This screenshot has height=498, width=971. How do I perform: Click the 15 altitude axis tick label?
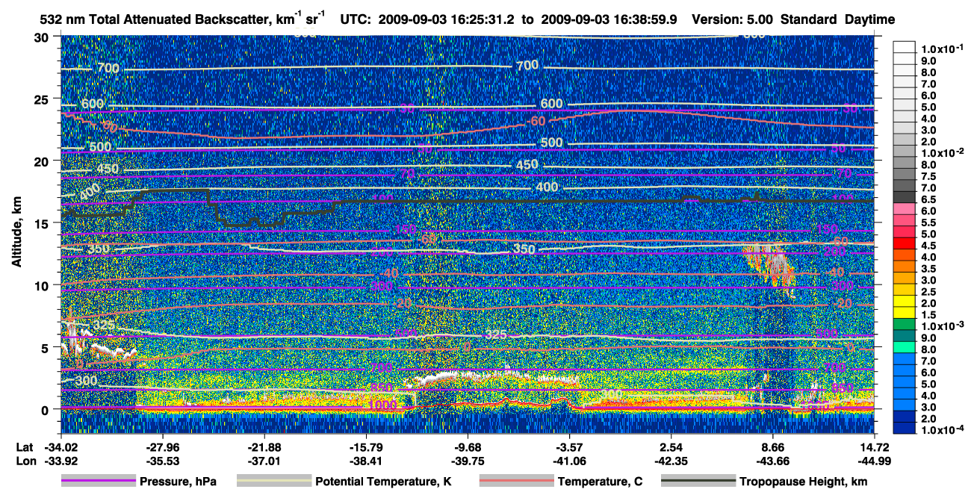(46, 223)
